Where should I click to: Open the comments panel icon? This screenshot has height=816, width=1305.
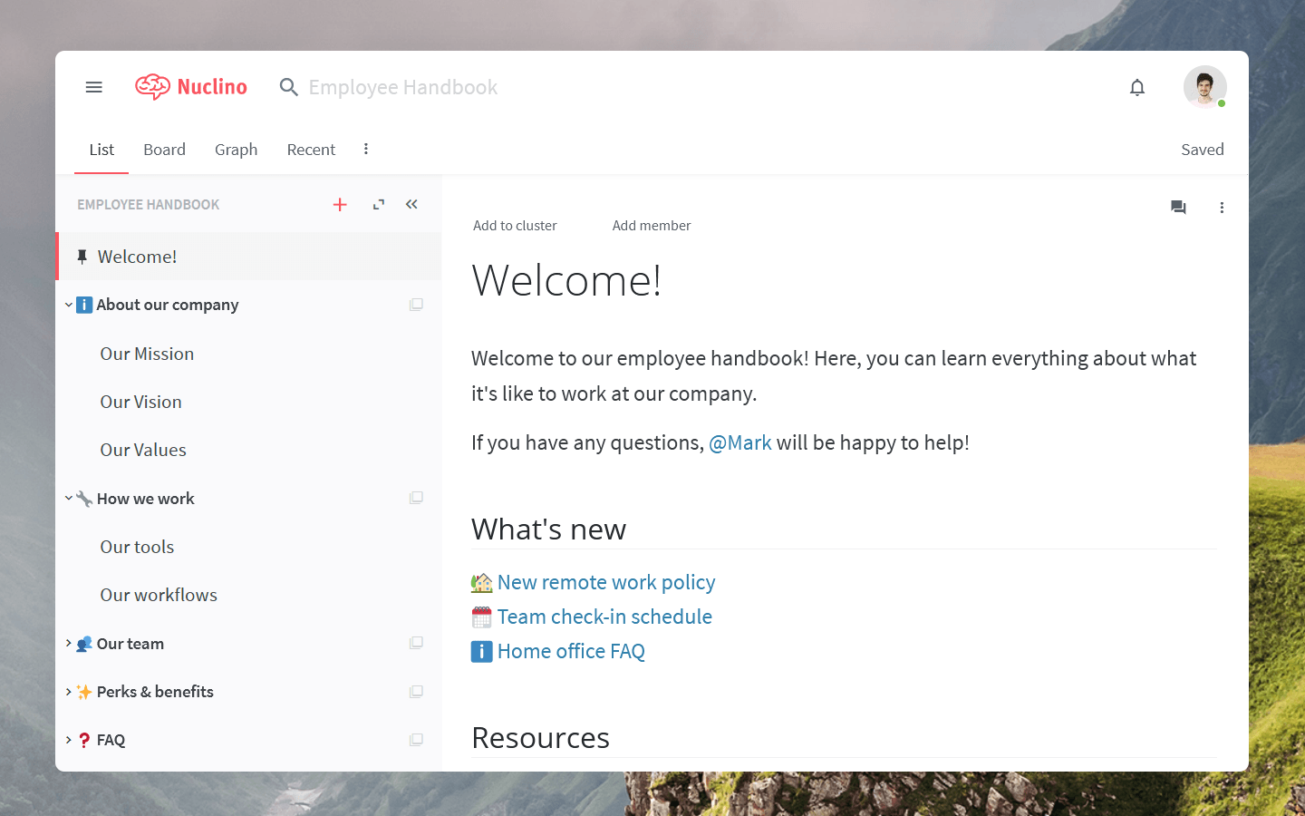click(x=1178, y=208)
